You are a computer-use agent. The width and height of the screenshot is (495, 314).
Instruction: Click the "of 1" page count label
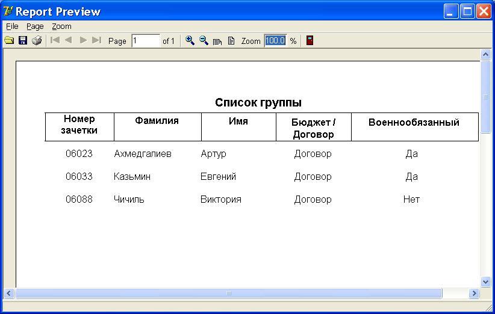coord(168,41)
